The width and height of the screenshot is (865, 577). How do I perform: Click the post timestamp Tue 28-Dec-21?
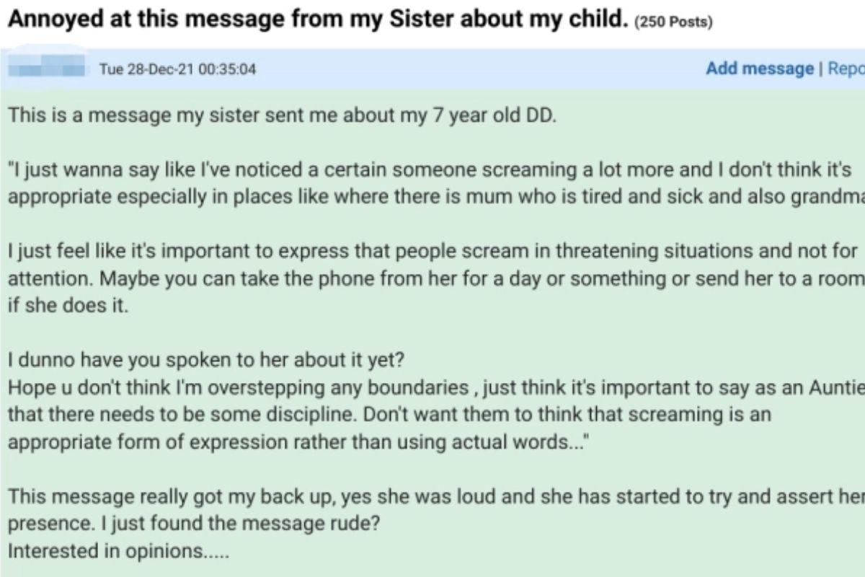pos(177,69)
